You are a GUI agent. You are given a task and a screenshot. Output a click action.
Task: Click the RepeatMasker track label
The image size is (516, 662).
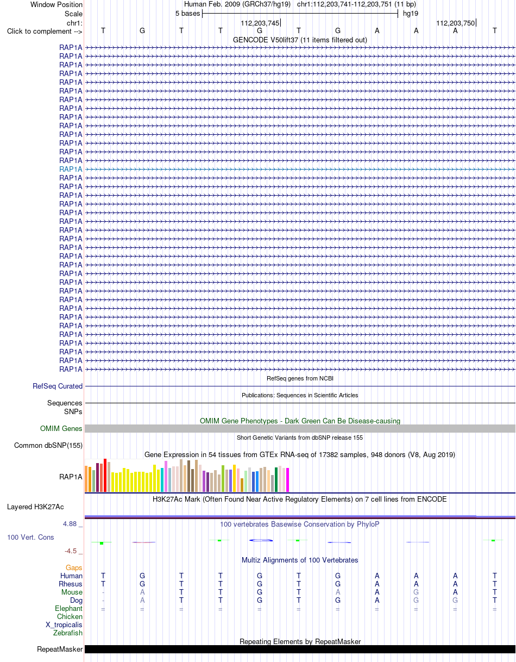click(60, 649)
